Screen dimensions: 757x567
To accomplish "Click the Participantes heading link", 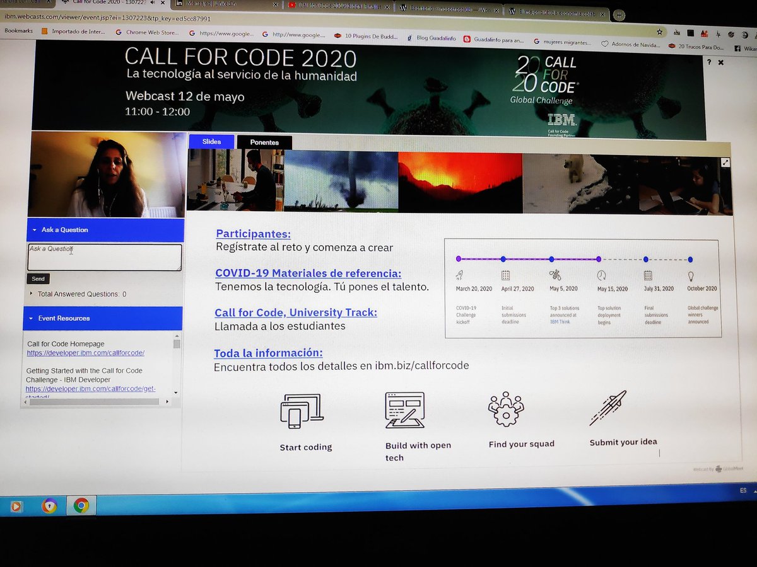I will click(253, 234).
